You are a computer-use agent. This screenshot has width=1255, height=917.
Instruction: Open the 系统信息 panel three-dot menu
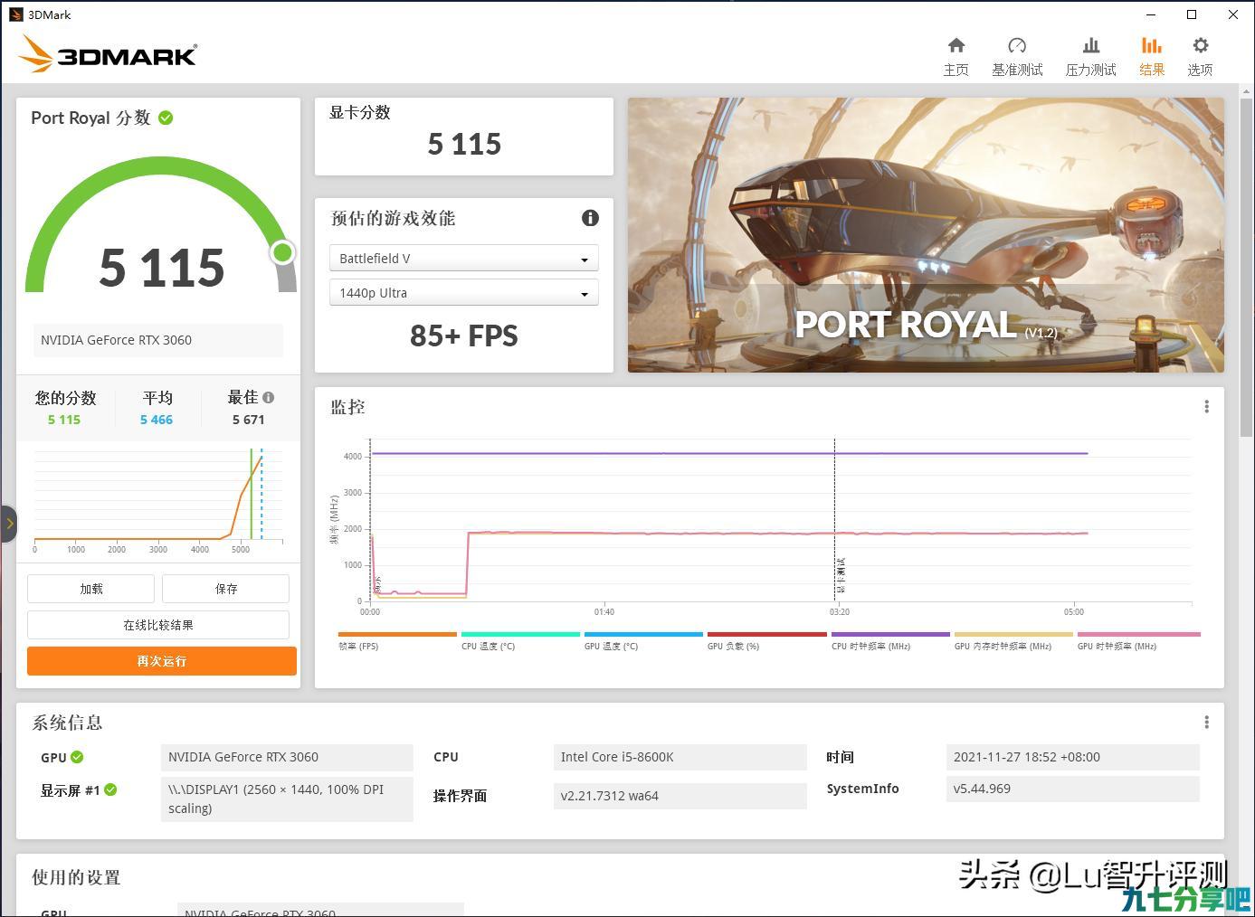pos(1206,723)
